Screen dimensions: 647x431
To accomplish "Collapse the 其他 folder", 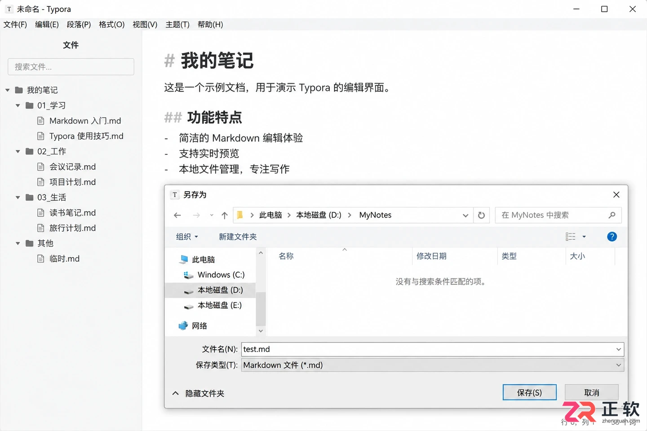I will click(x=18, y=243).
